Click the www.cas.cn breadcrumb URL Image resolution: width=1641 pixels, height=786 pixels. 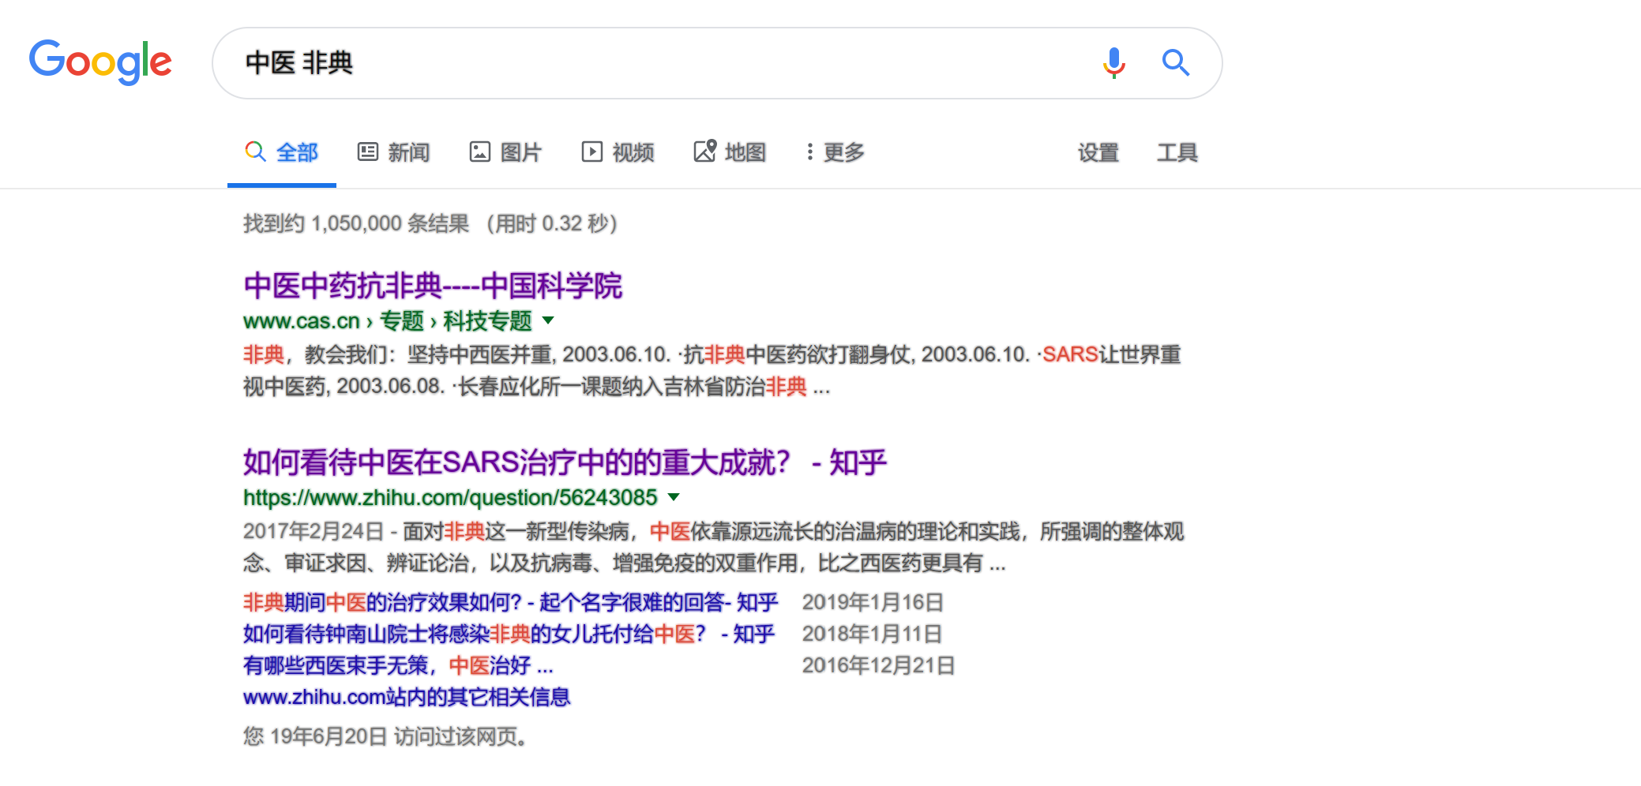(x=388, y=321)
